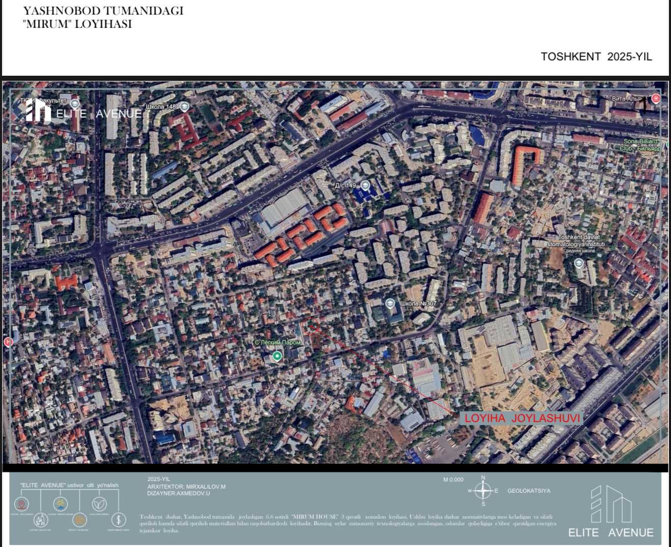Click the red LOYIHA JOYLASHUVI label

522,418
